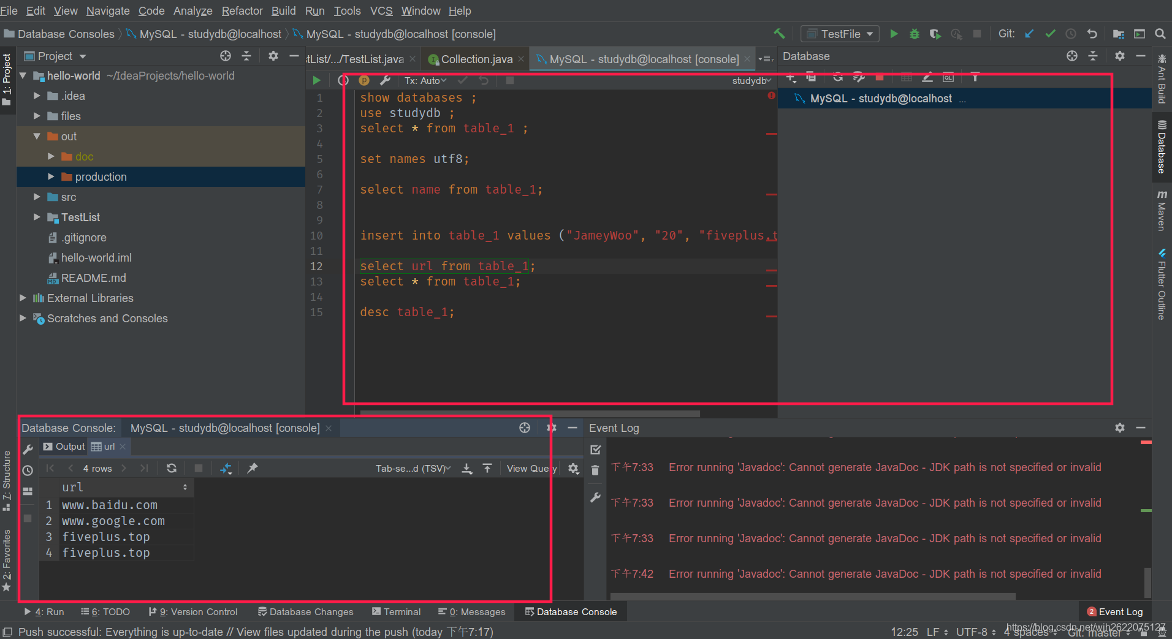The width and height of the screenshot is (1172, 639).
Task: Run the TestFile configuration
Action: click(x=894, y=34)
